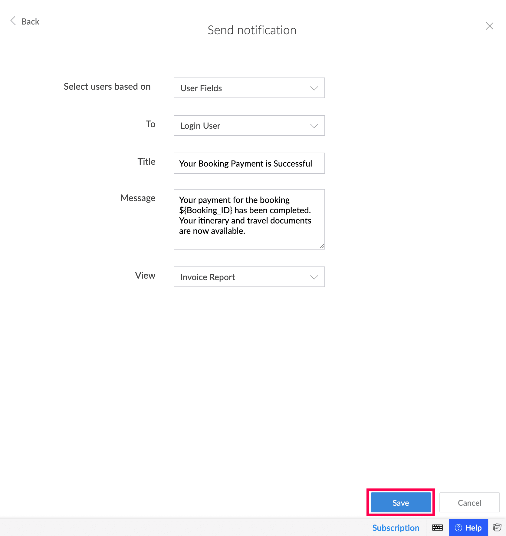The image size is (506, 536).
Task: Open the Login User recipient dropdown
Action: [x=249, y=125]
